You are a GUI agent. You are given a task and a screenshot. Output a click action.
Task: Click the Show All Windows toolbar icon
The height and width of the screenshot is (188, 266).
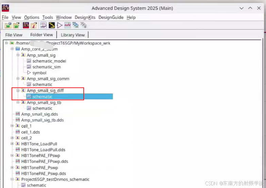click(84, 25)
